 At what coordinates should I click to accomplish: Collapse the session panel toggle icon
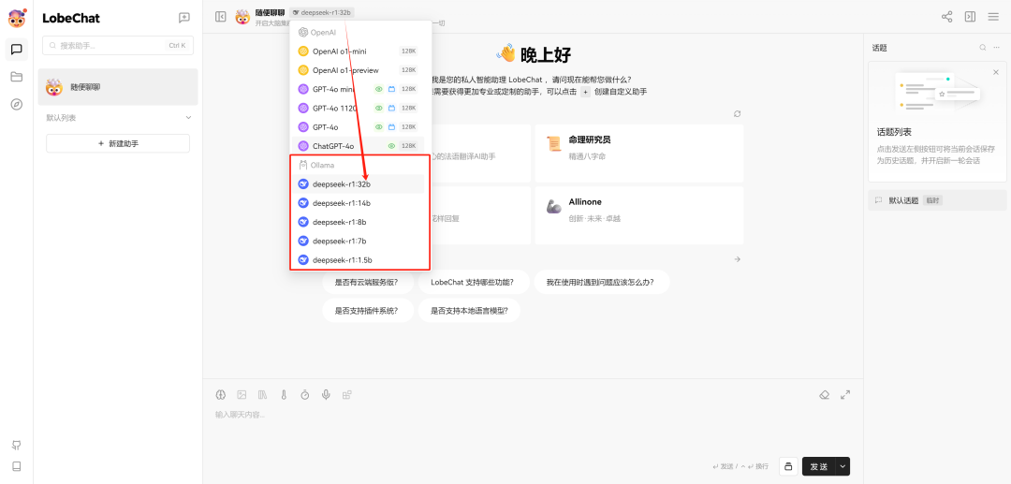(221, 17)
